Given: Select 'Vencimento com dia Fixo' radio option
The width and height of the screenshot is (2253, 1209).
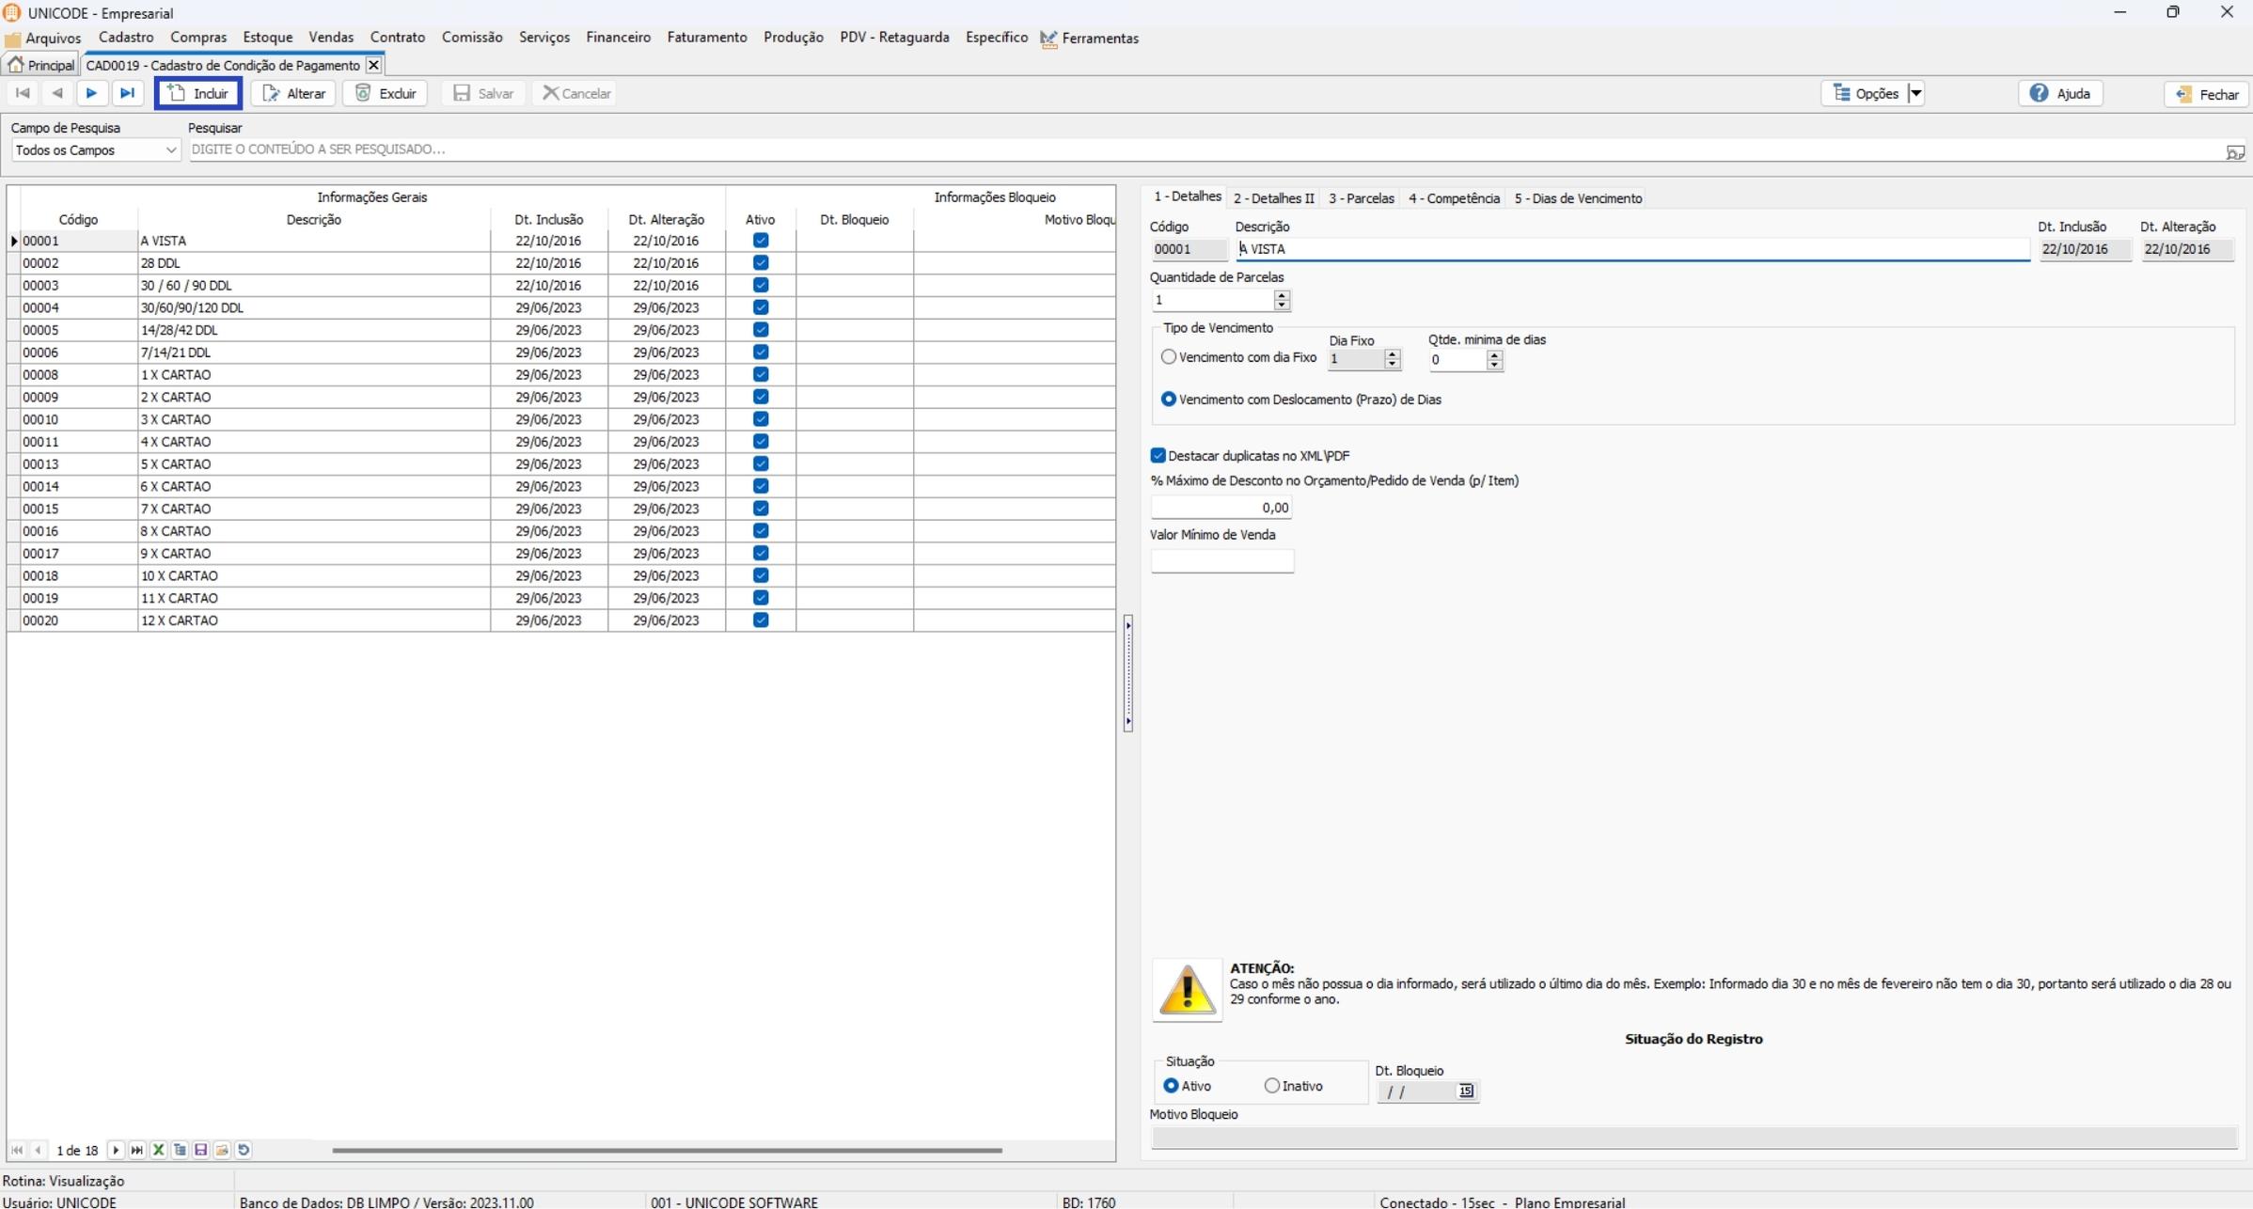Looking at the screenshot, I should tap(1169, 357).
